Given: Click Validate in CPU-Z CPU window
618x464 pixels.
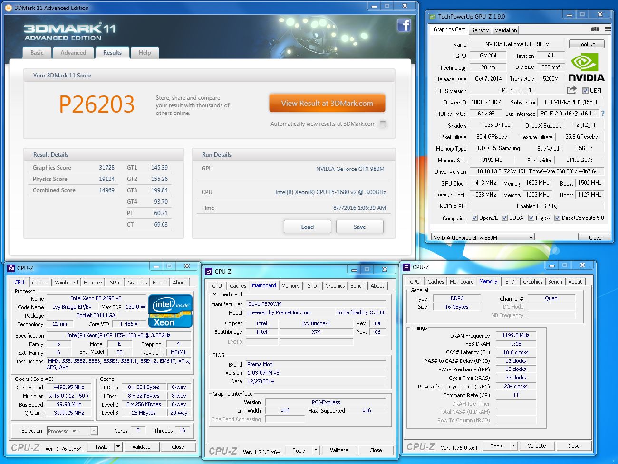Looking at the screenshot, I should [x=141, y=447].
